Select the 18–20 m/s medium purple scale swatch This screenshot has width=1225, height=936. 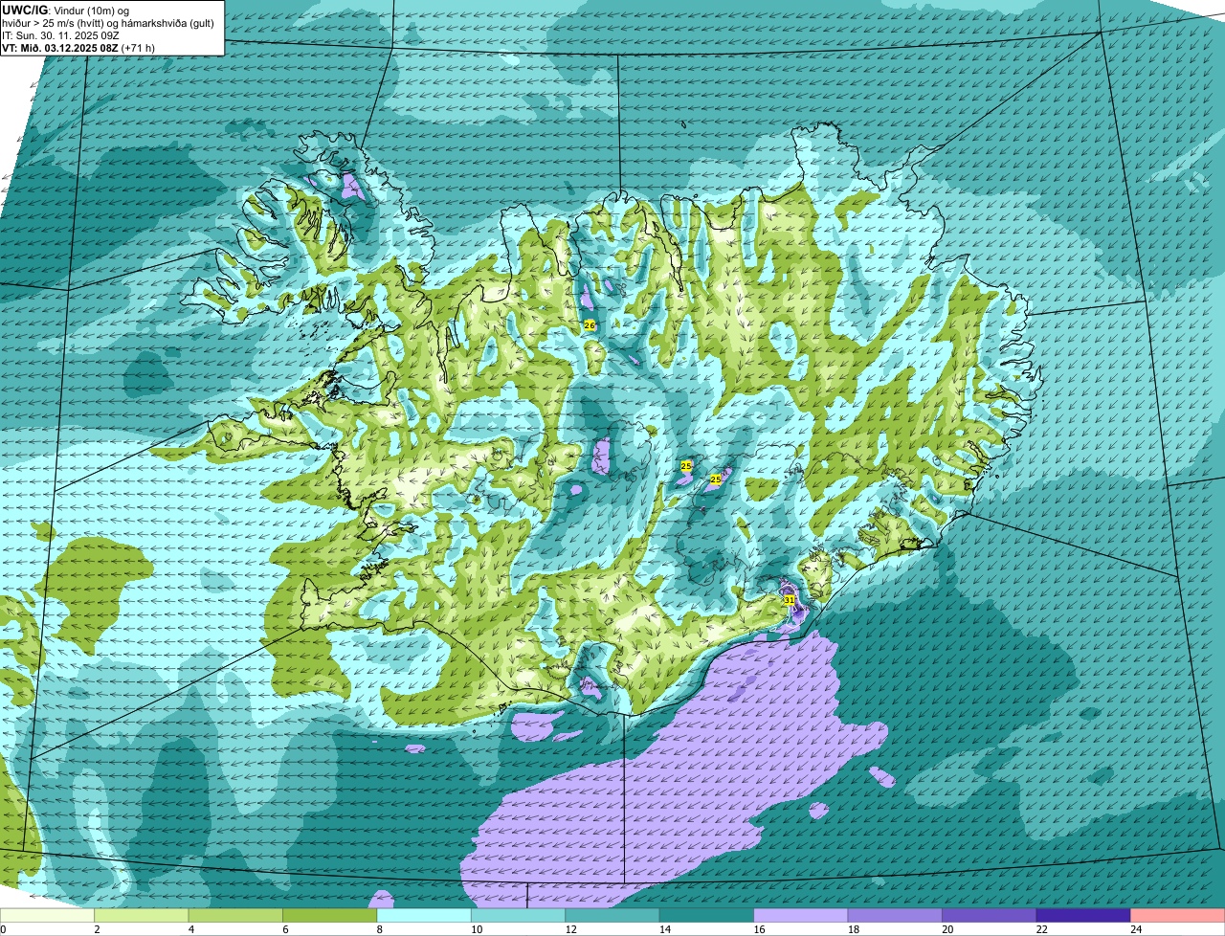click(895, 915)
